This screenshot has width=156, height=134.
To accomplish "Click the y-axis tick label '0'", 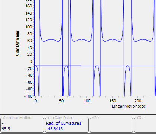I will click(31, 61).
